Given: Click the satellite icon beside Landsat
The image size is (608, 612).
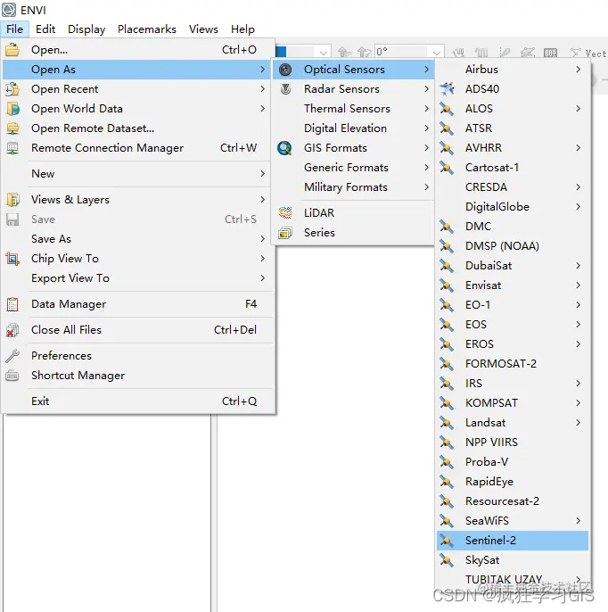Looking at the screenshot, I should point(447,423).
